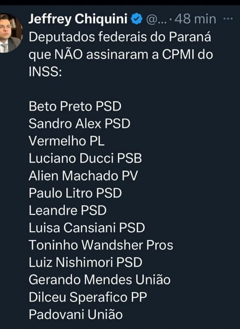Viewport: 240px width, 329px height.
Task: Click the Alien Machado PV line
Action: (x=83, y=176)
